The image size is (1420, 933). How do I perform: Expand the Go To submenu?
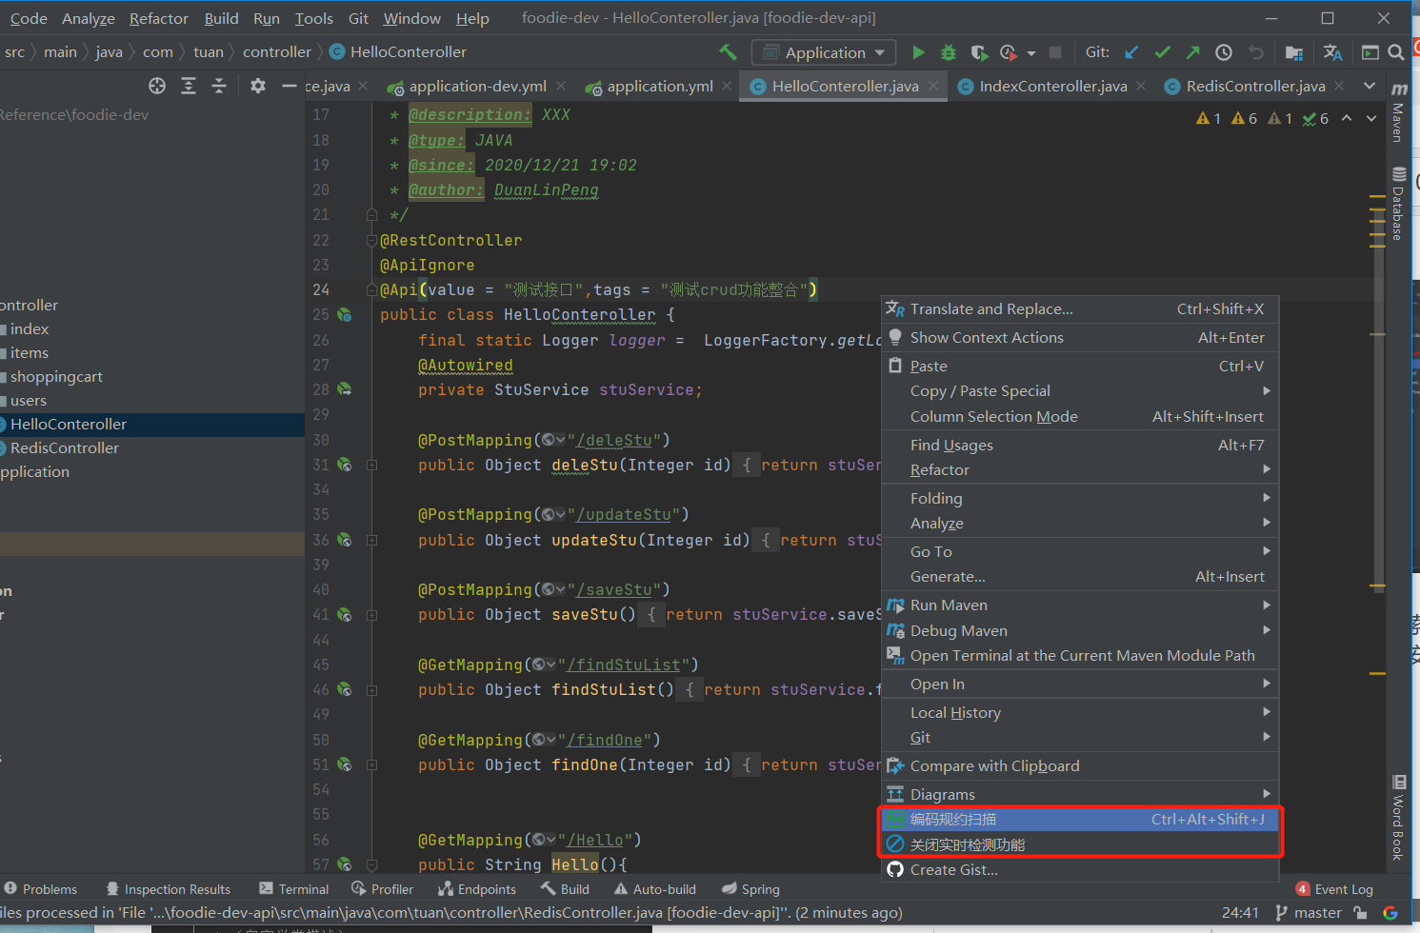click(1080, 552)
